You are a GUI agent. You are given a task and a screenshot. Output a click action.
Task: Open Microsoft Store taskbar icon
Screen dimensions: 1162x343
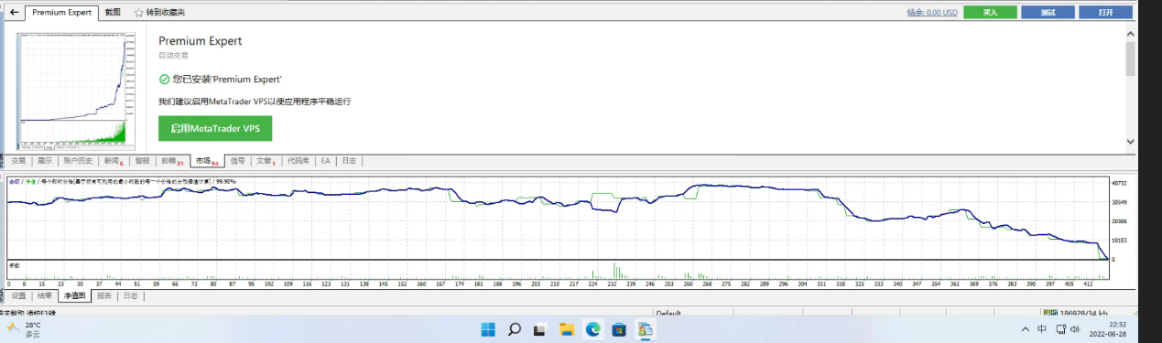(619, 328)
